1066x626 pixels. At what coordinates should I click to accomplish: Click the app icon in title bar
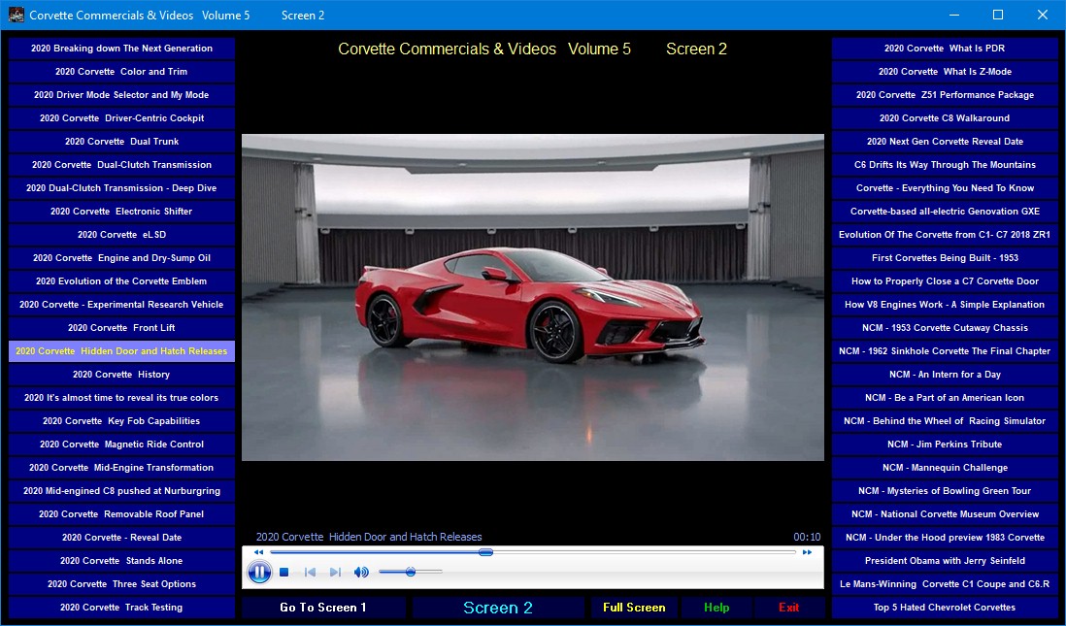(x=16, y=15)
